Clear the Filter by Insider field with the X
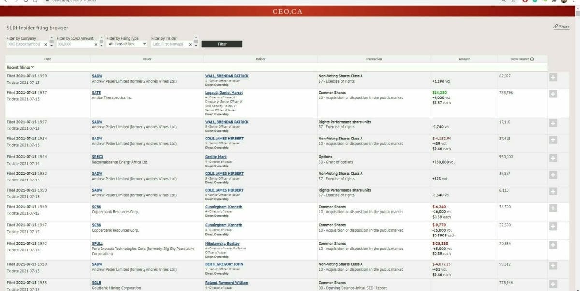The width and height of the screenshot is (580, 291). tap(190, 44)
